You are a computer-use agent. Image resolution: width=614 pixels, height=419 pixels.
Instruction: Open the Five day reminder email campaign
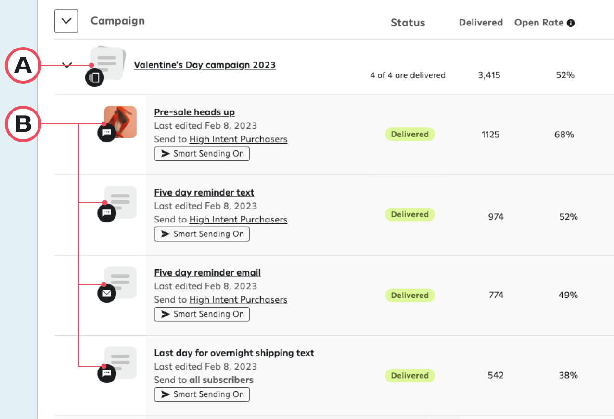click(207, 272)
